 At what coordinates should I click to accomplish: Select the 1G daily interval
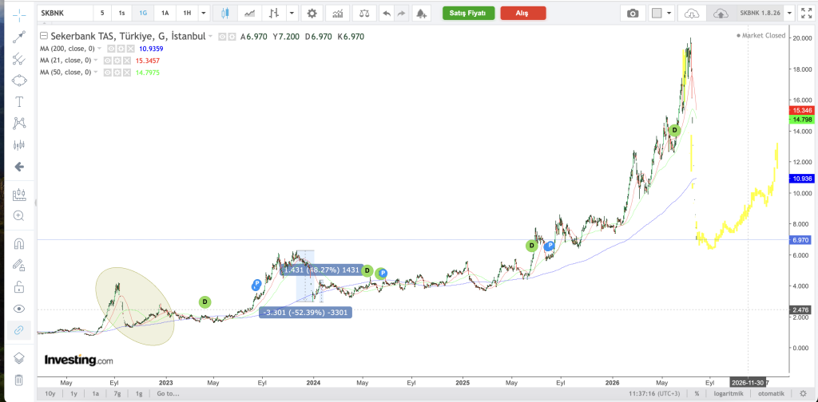pyautogui.click(x=143, y=13)
